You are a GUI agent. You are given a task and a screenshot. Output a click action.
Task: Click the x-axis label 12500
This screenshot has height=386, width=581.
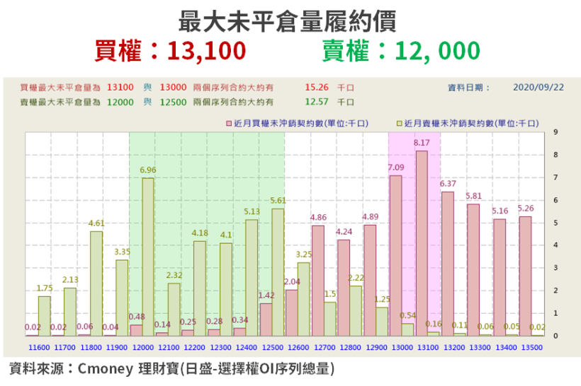[x=273, y=348]
